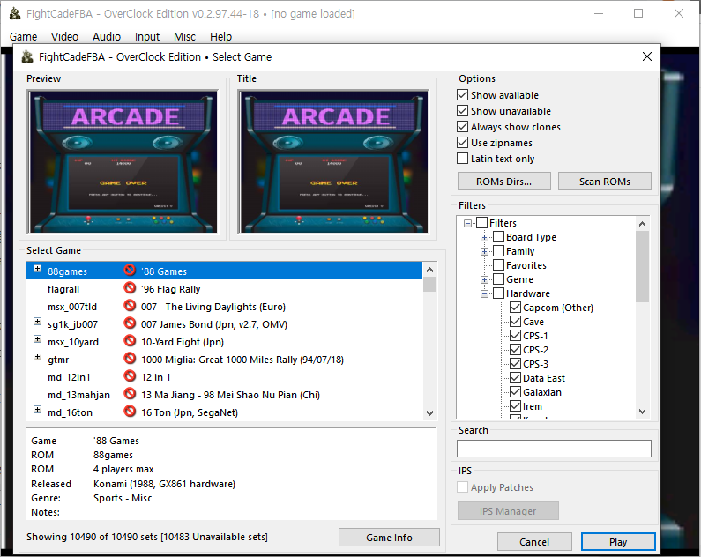This screenshot has width=701, height=557.
Task: Expand the Genre filter node
Action: 484,279
